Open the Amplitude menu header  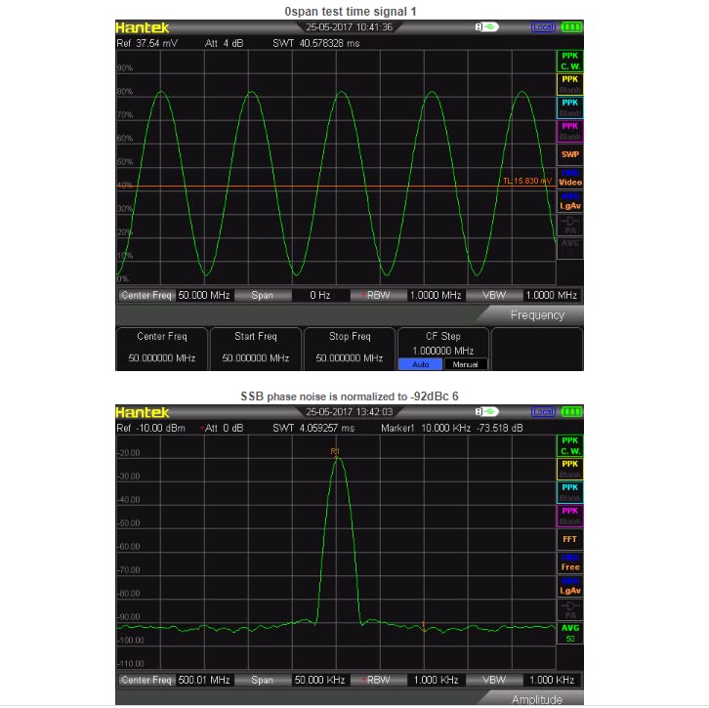[x=537, y=699]
